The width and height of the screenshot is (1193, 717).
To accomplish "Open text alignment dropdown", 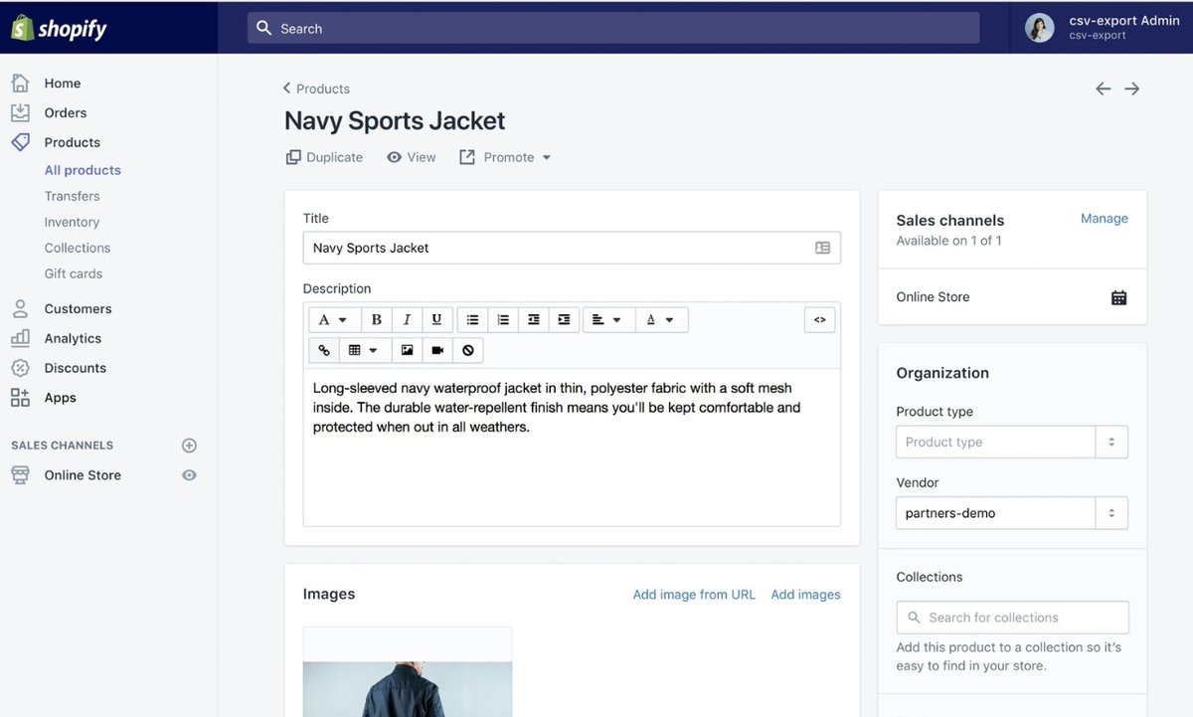I will pos(606,320).
